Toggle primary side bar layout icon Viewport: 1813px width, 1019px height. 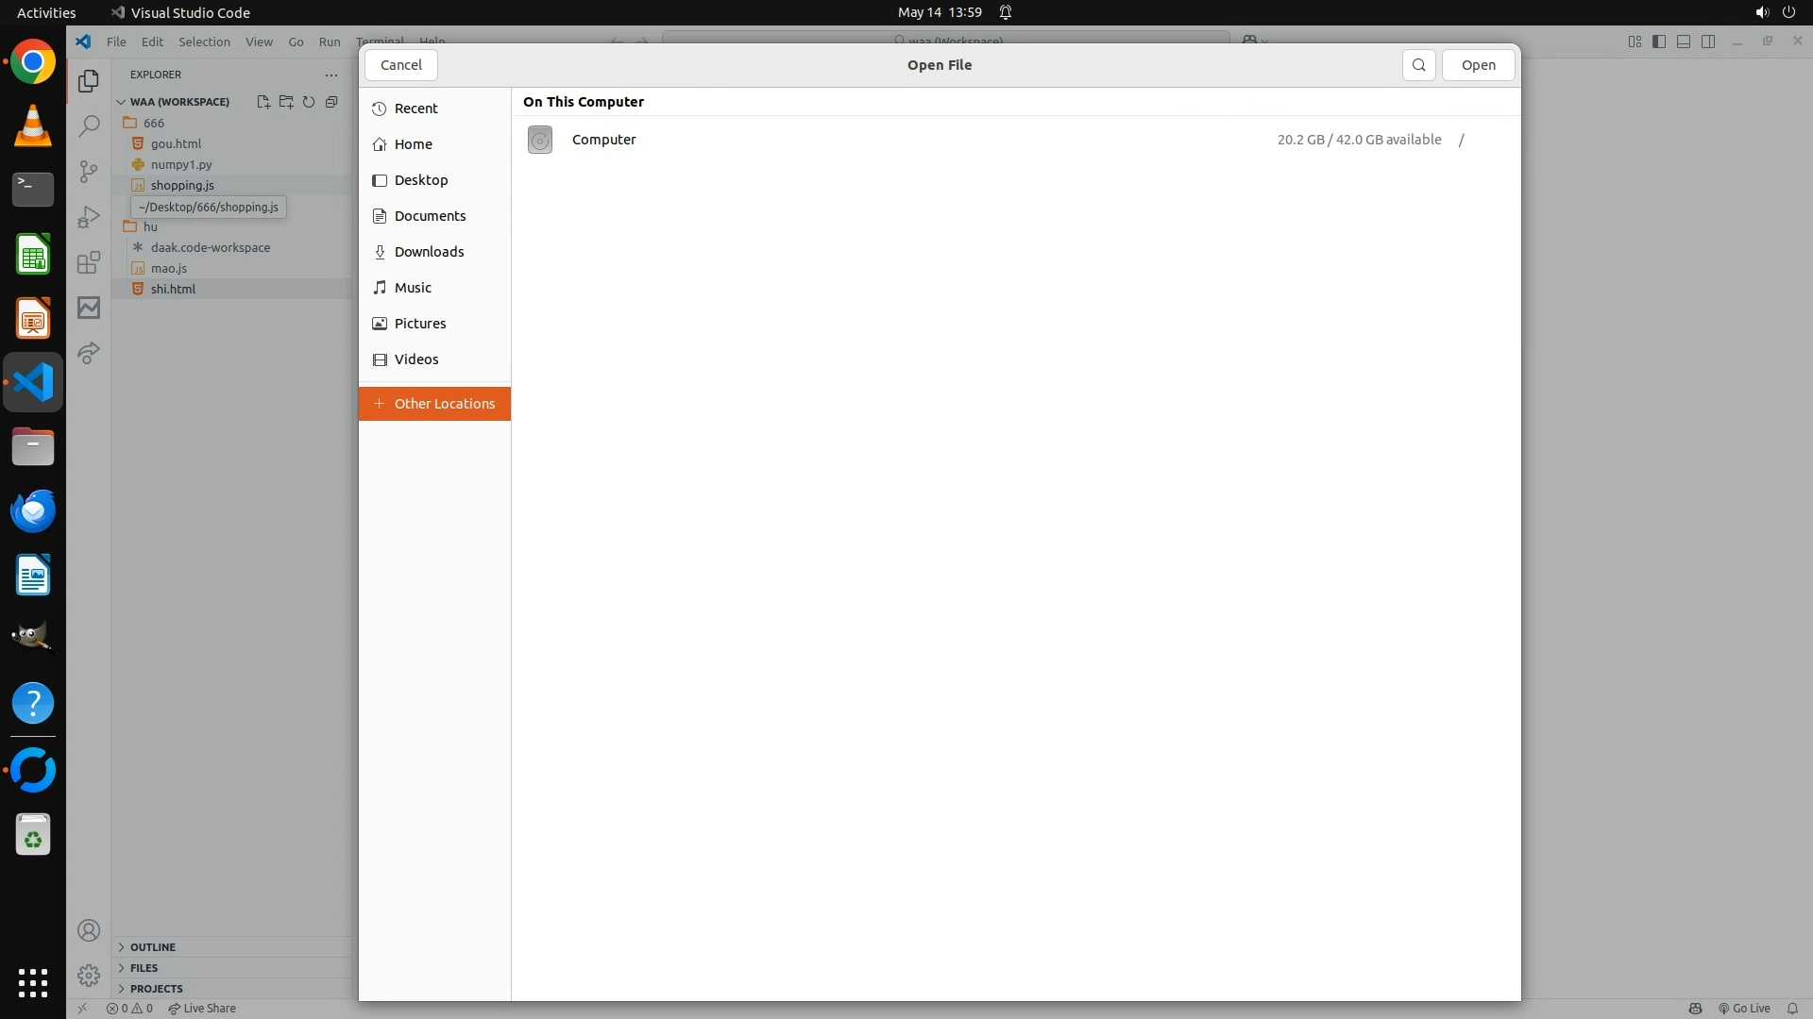(x=1659, y=42)
